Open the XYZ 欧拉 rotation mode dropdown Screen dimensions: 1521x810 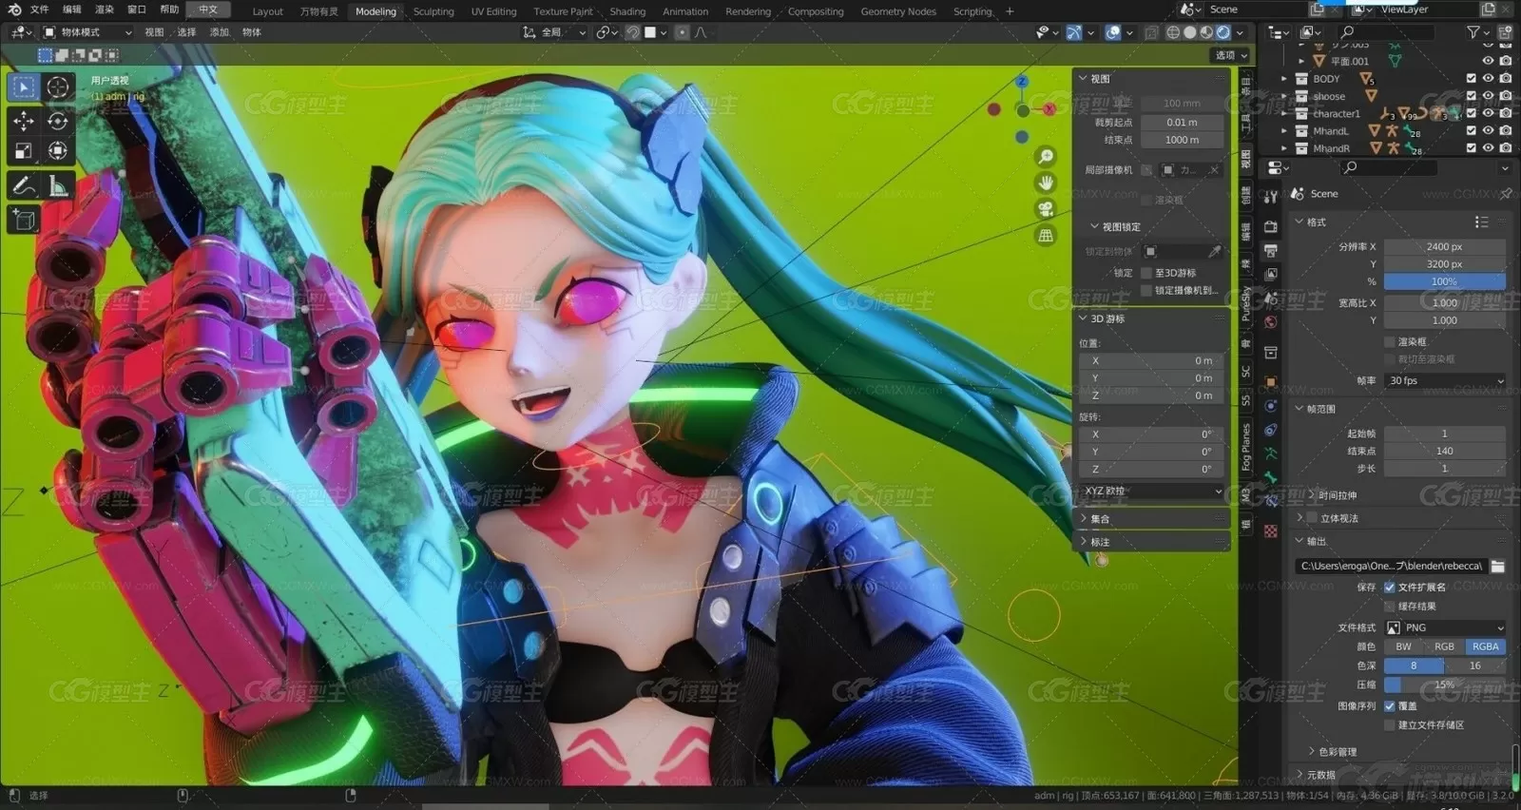point(1152,492)
